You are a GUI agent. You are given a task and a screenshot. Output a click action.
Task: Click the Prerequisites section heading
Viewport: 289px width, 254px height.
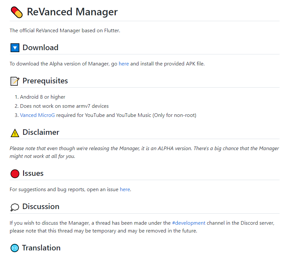tap(45, 81)
